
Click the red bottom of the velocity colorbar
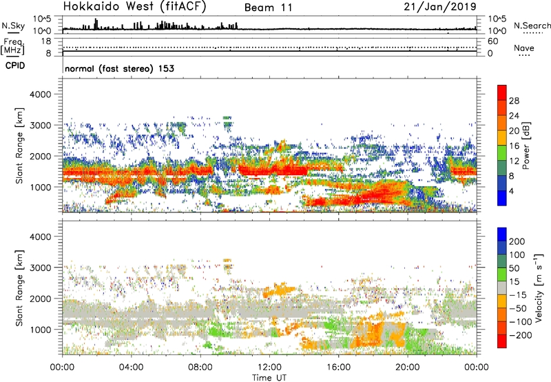(502, 341)
